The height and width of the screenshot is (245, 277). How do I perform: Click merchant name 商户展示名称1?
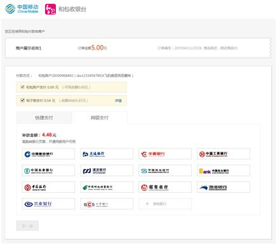click(29, 48)
